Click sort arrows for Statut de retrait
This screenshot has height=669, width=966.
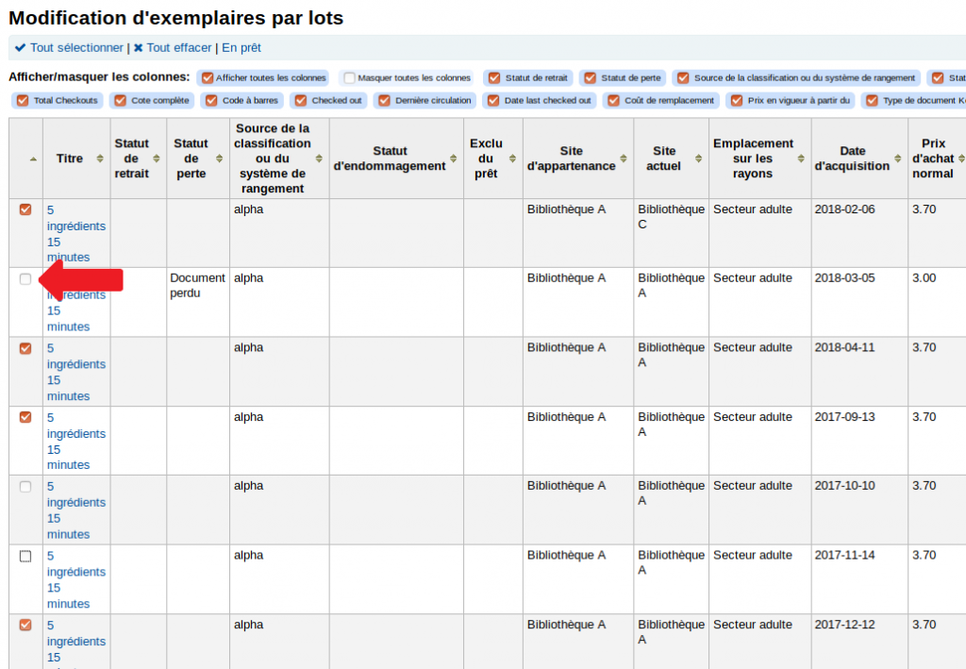157,159
